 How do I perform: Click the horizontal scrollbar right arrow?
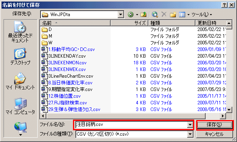click(x=222, y=116)
